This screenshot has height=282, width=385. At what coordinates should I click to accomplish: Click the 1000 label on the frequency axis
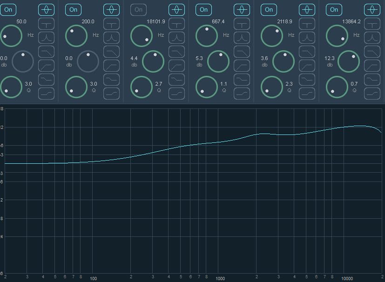point(220,279)
